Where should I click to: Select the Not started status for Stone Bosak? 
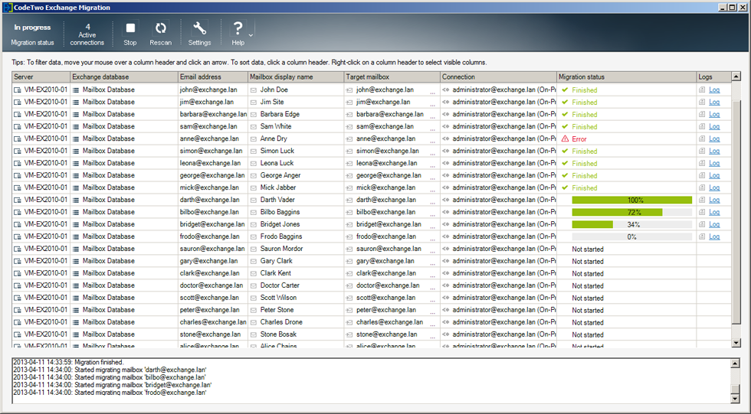pos(588,334)
